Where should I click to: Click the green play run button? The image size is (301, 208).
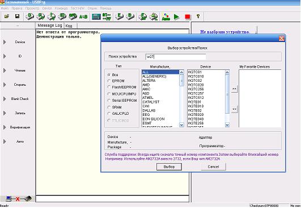pos(177,16)
